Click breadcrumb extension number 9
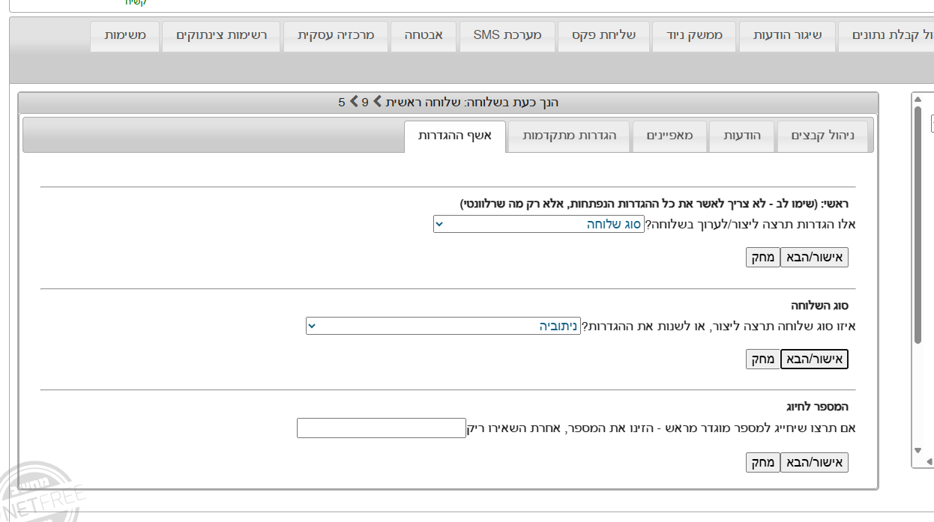The image size is (934, 522). click(x=365, y=102)
